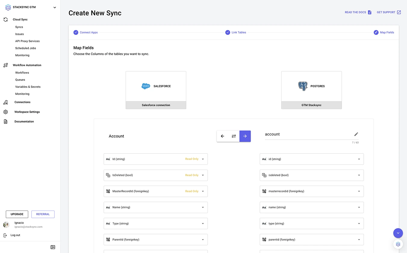Open the name (string) destination dropdown

pos(312,207)
